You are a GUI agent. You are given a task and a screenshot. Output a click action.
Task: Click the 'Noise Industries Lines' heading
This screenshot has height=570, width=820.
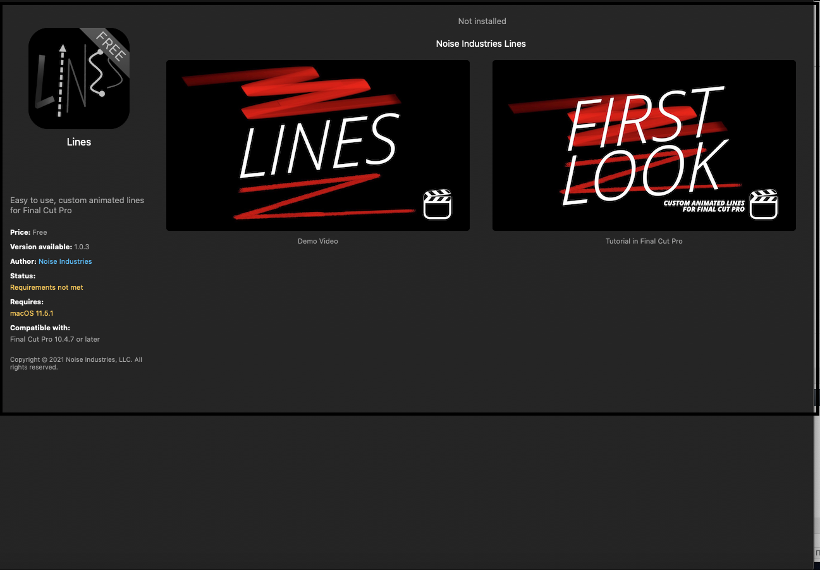pyautogui.click(x=481, y=44)
